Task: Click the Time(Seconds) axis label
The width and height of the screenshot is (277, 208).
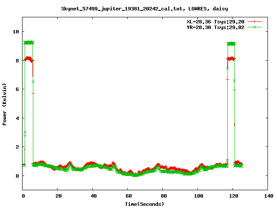Action: (x=145, y=204)
